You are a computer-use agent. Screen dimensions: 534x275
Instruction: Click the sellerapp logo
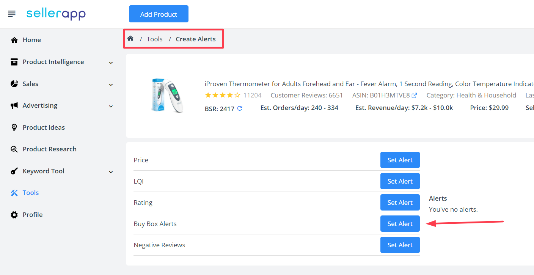click(56, 14)
